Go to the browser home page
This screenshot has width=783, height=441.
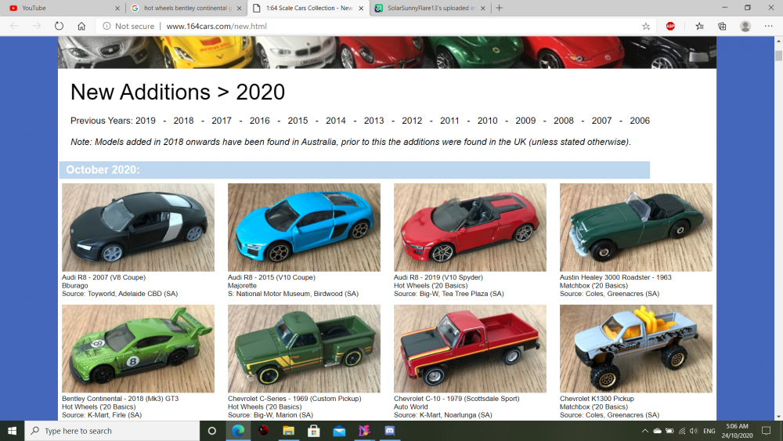pyautogui.click(x=81, y=26)
